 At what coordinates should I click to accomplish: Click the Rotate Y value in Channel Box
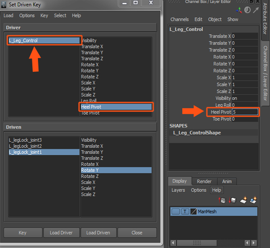[x=245, y=64]
